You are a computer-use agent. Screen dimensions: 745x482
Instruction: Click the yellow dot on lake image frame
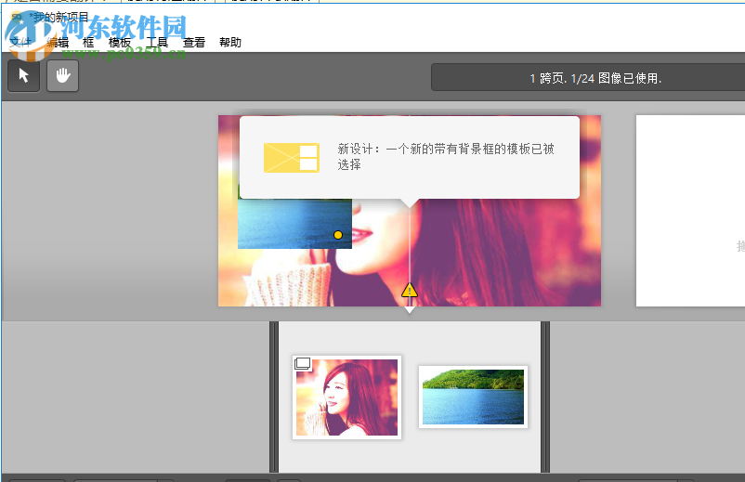pyautogui.click(x=338, y=235)
